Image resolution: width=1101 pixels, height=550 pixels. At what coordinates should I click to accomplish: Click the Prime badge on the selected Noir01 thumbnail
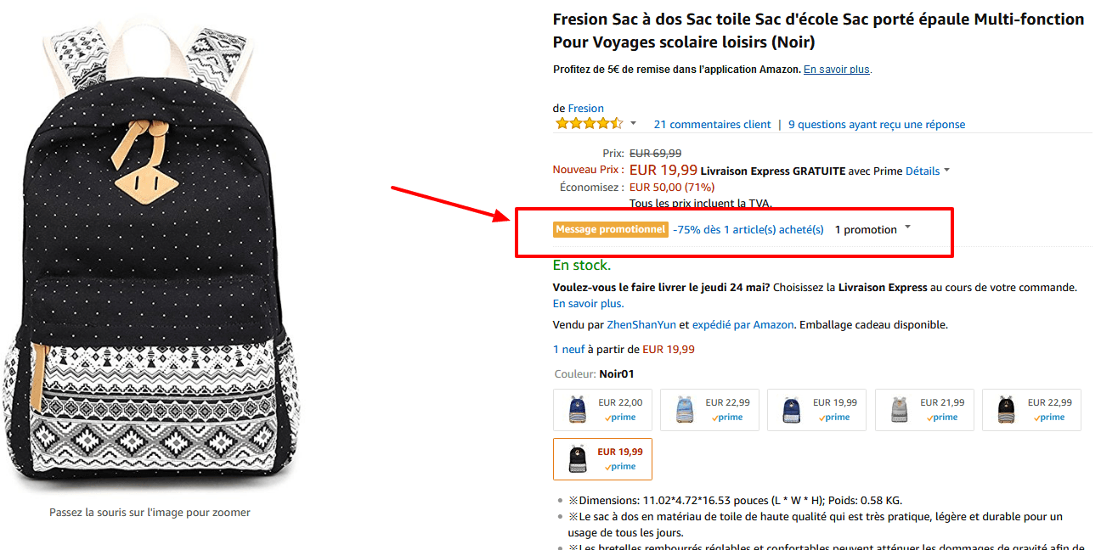[620, 466]
